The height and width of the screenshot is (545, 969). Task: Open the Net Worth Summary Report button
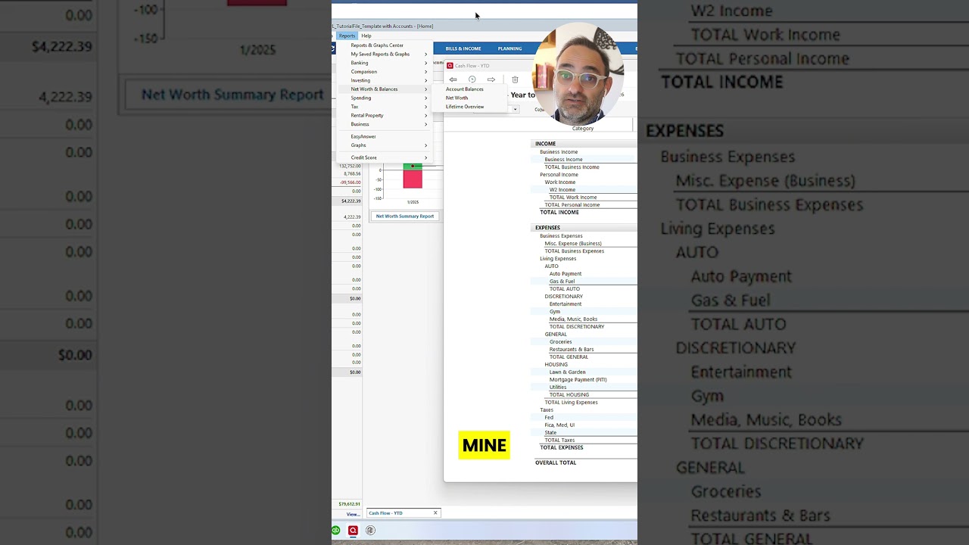(405, 216)
